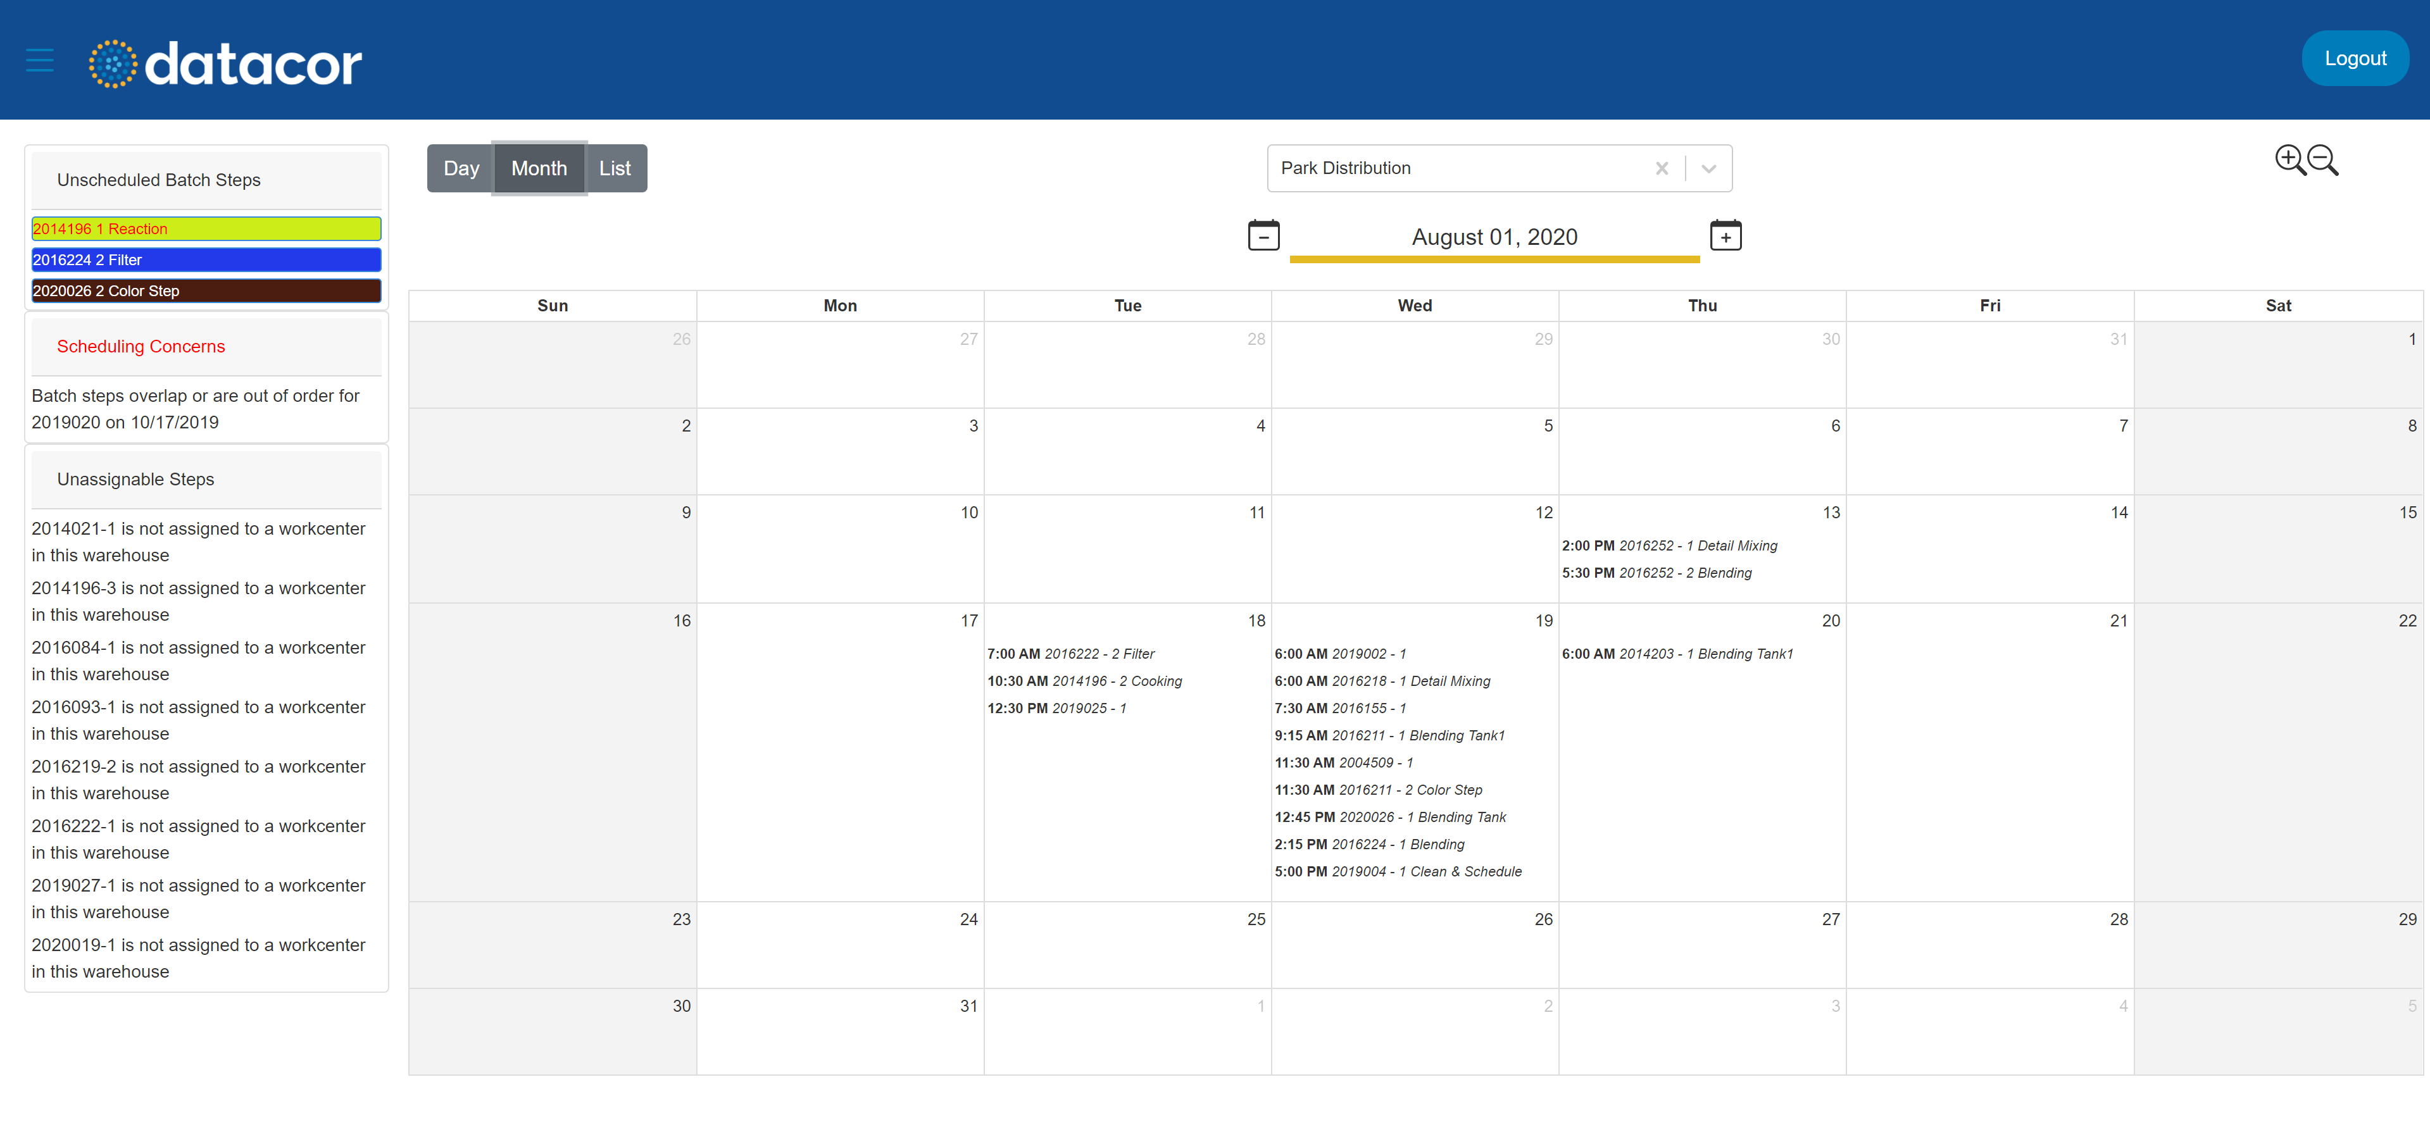Select the Wed column header

[1415, 306]
